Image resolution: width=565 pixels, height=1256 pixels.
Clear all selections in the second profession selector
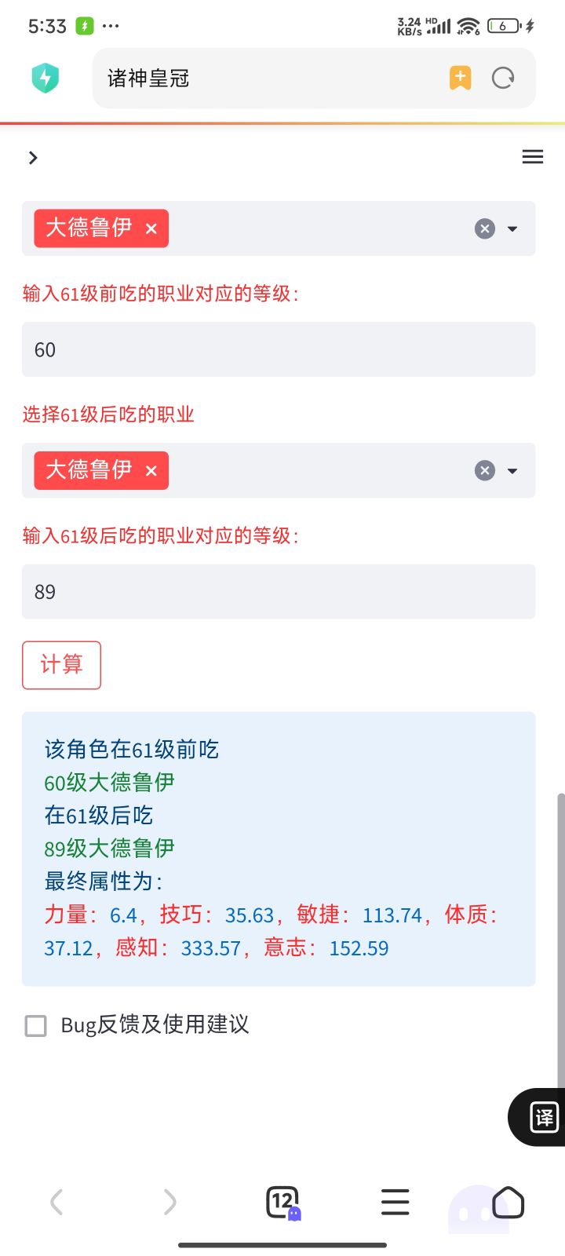[485, 470]
